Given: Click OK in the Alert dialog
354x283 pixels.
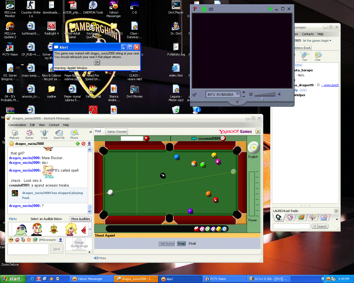Looking at the screenshot, I should (97, 62).
